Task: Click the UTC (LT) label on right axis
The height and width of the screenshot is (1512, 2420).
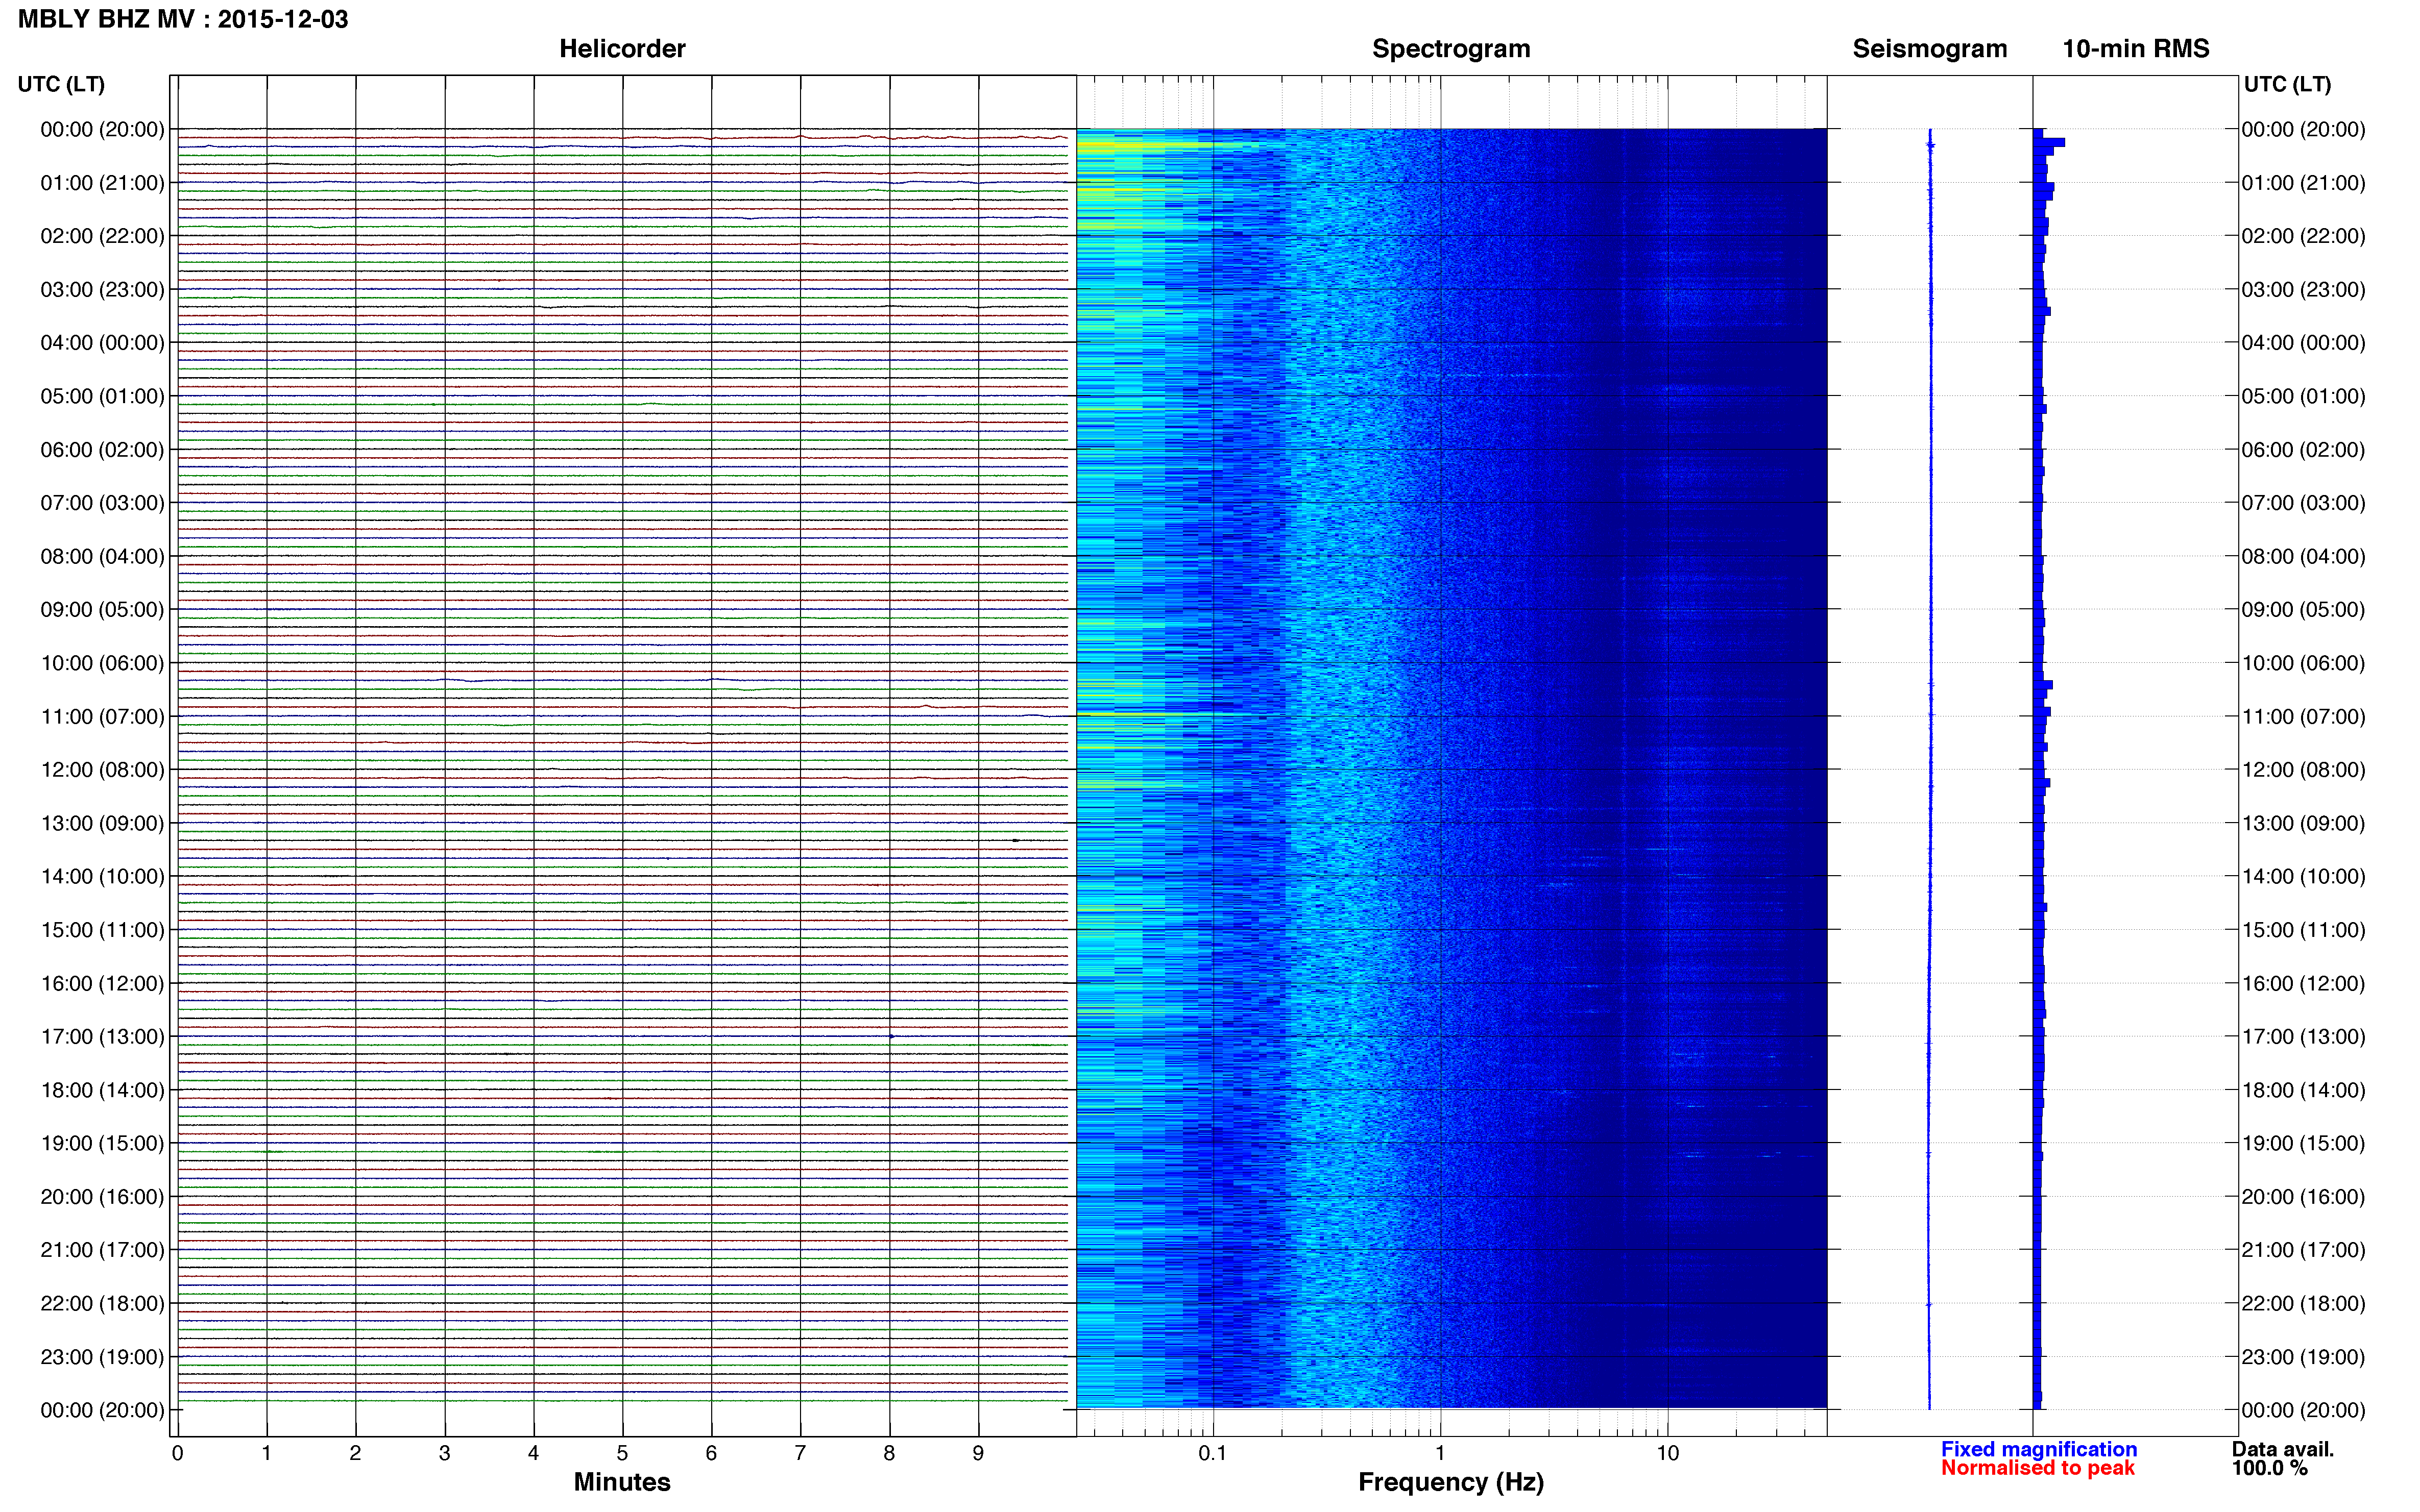Action: pos(2287,84)
